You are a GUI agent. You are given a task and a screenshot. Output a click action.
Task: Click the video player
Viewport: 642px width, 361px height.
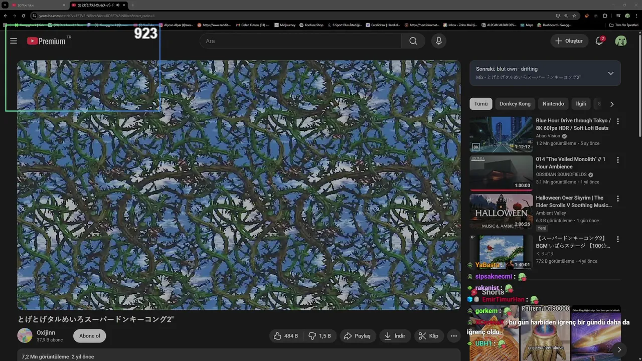point(239,185)
